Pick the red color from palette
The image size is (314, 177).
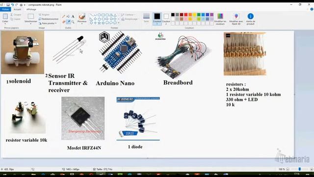coord(186,15)
